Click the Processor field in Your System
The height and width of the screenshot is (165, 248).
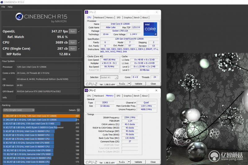48,67
